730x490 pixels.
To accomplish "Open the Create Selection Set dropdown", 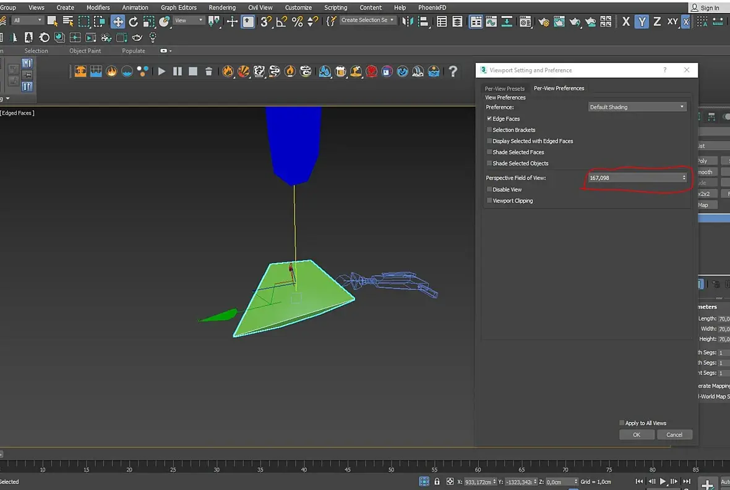I will [367, 20].
